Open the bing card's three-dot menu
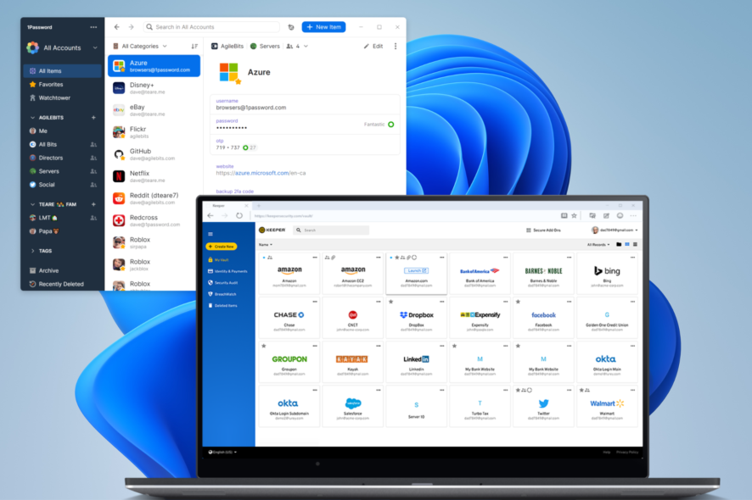The height and width of the screenshot is (500, 752). click(x=632, y=258)
